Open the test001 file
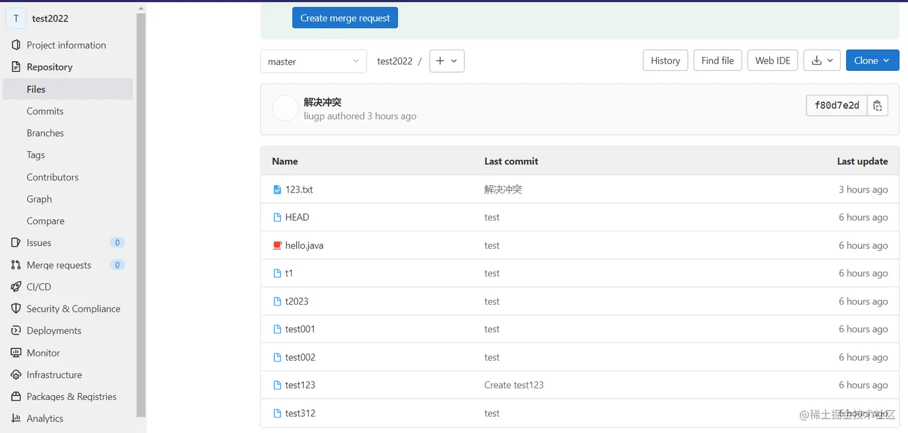 point(300,329)
